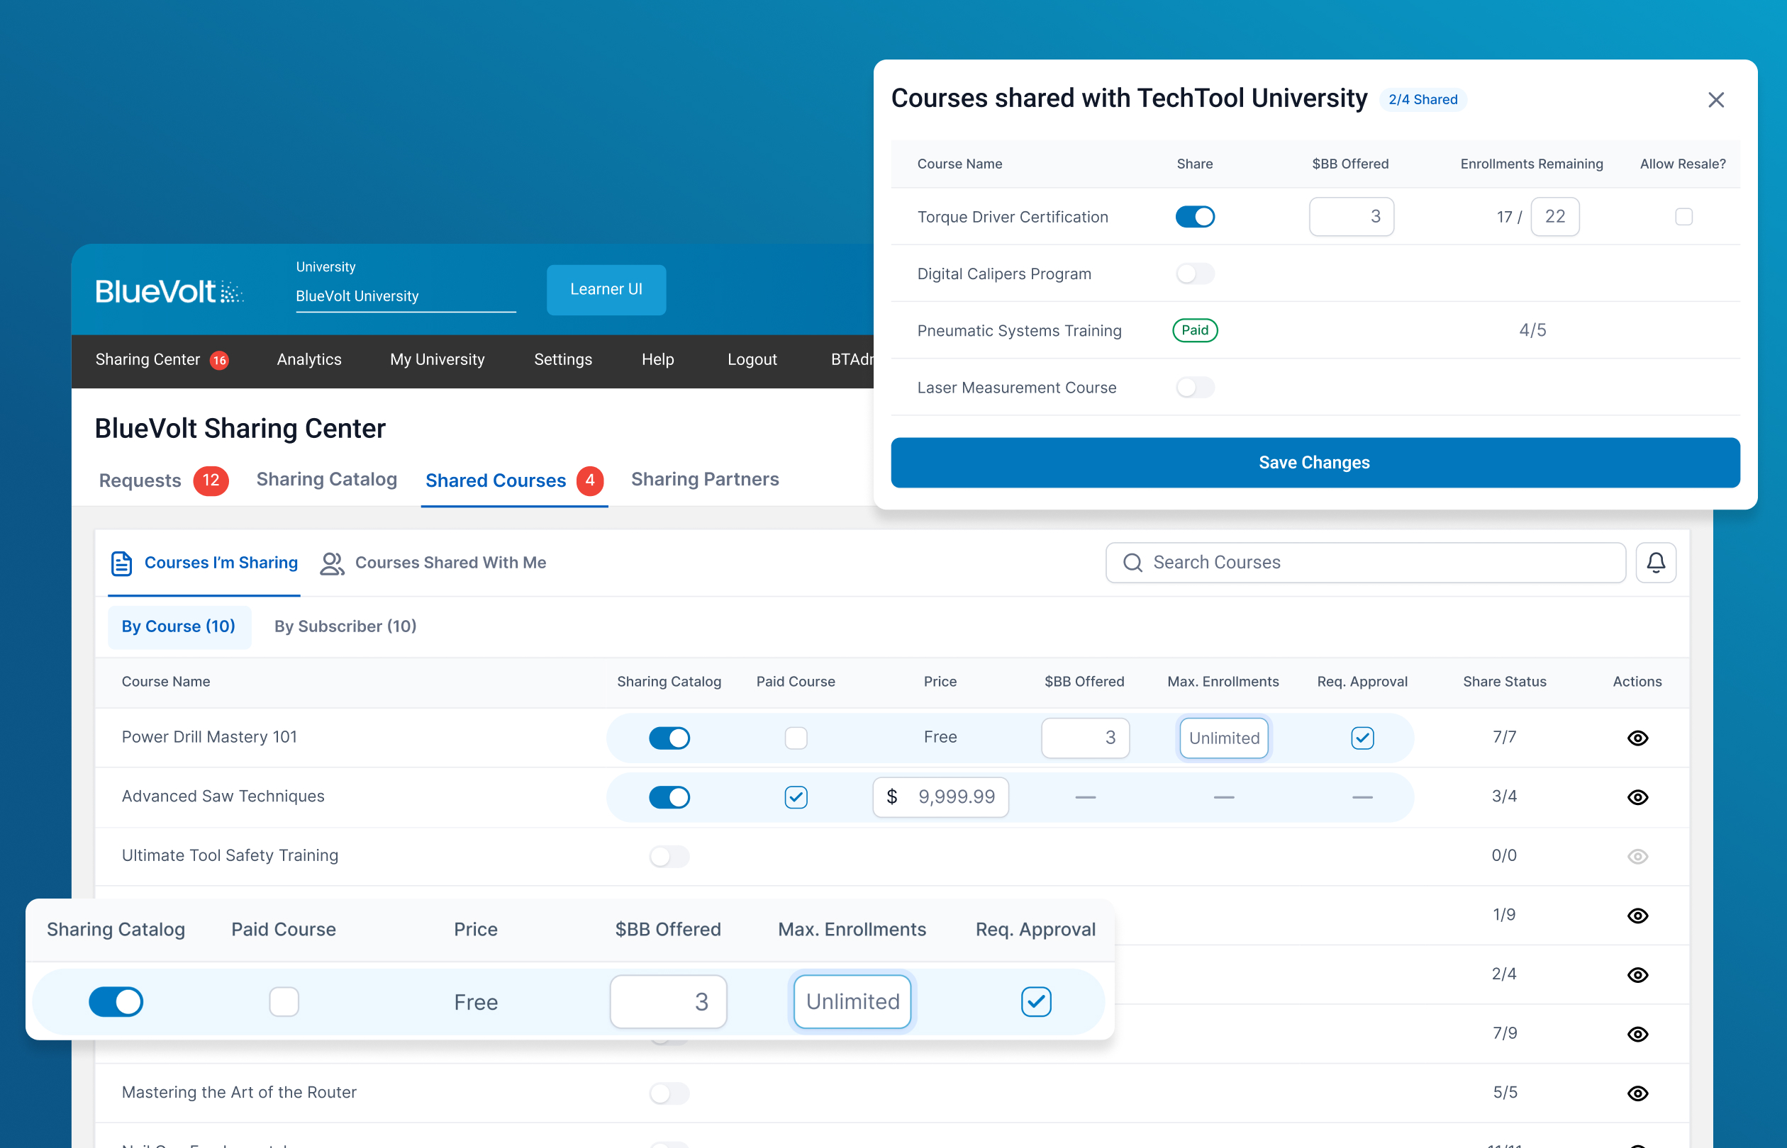Open My University menu
Image resolution: width=1787 pixels, height=1148 pixels.
(x=437, y=360)
